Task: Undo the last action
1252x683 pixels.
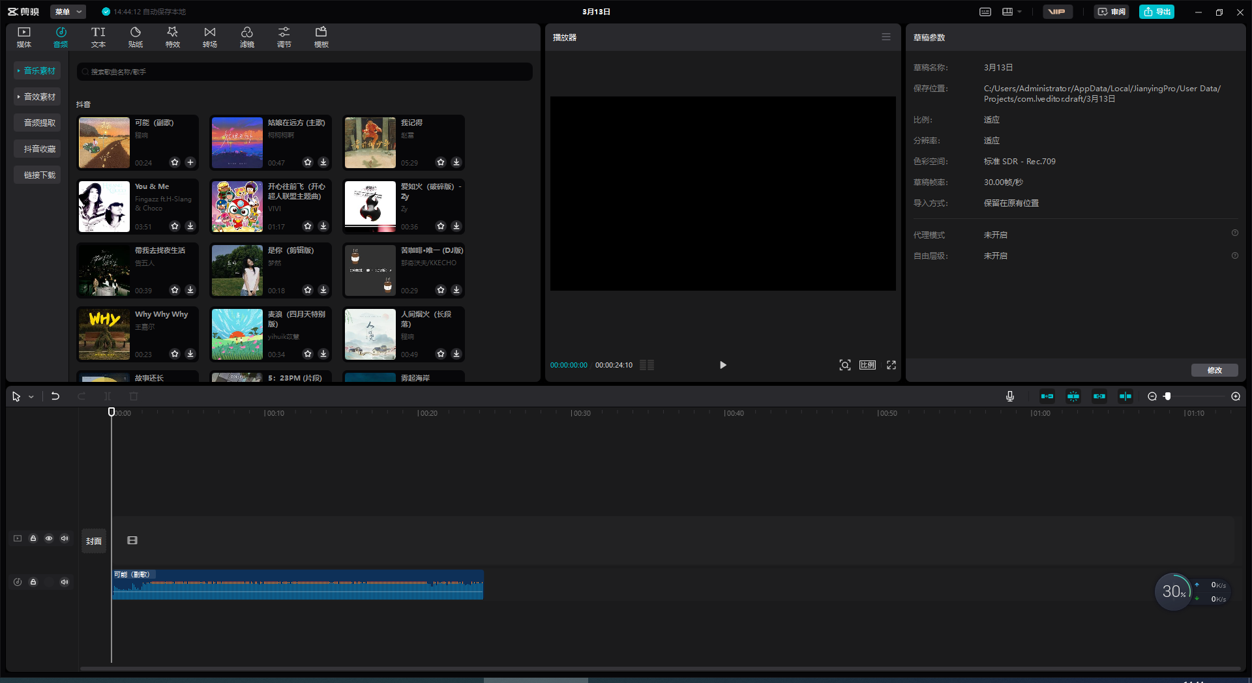Action: tap(55, 396)
